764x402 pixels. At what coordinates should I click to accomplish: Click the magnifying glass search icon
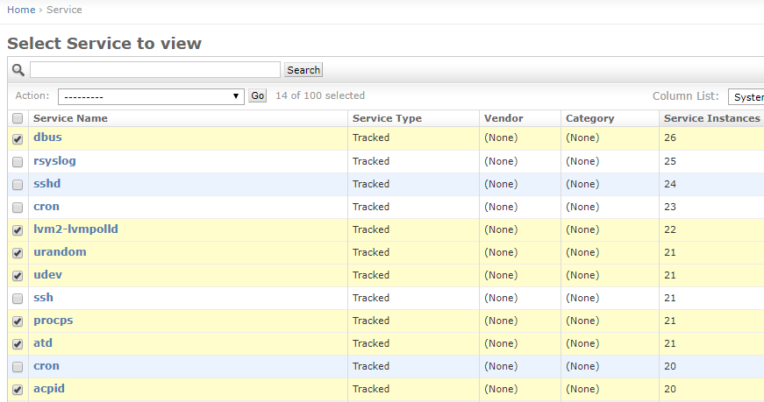18,70
